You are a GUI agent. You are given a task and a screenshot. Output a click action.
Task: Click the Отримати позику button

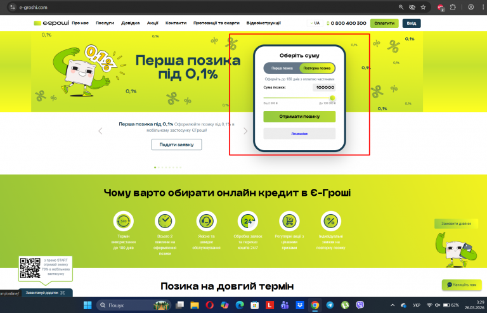[x=299, y=117]
